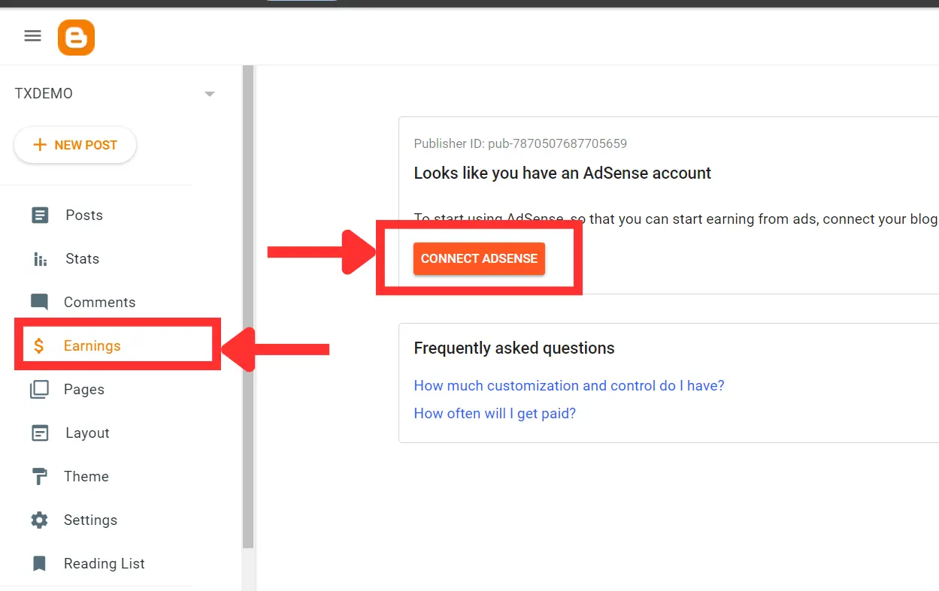Open the hamburger navigation menu
939x591 pixels.
point(32,35)
